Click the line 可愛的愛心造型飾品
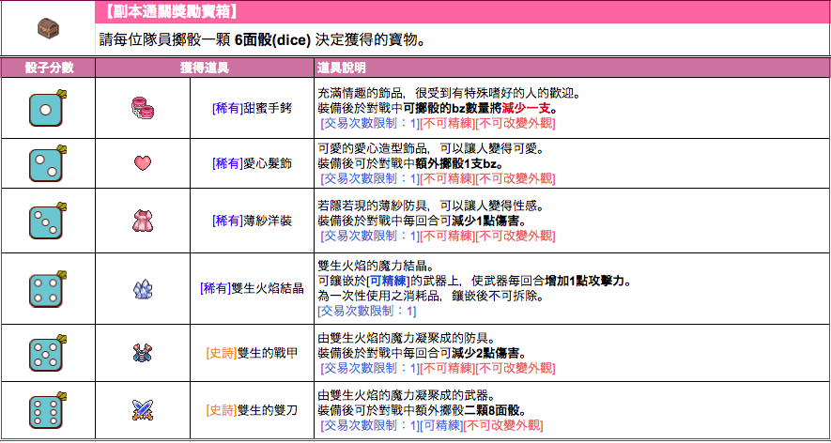The height and width of the screenshot is (443, 831). tap(434, 149)
